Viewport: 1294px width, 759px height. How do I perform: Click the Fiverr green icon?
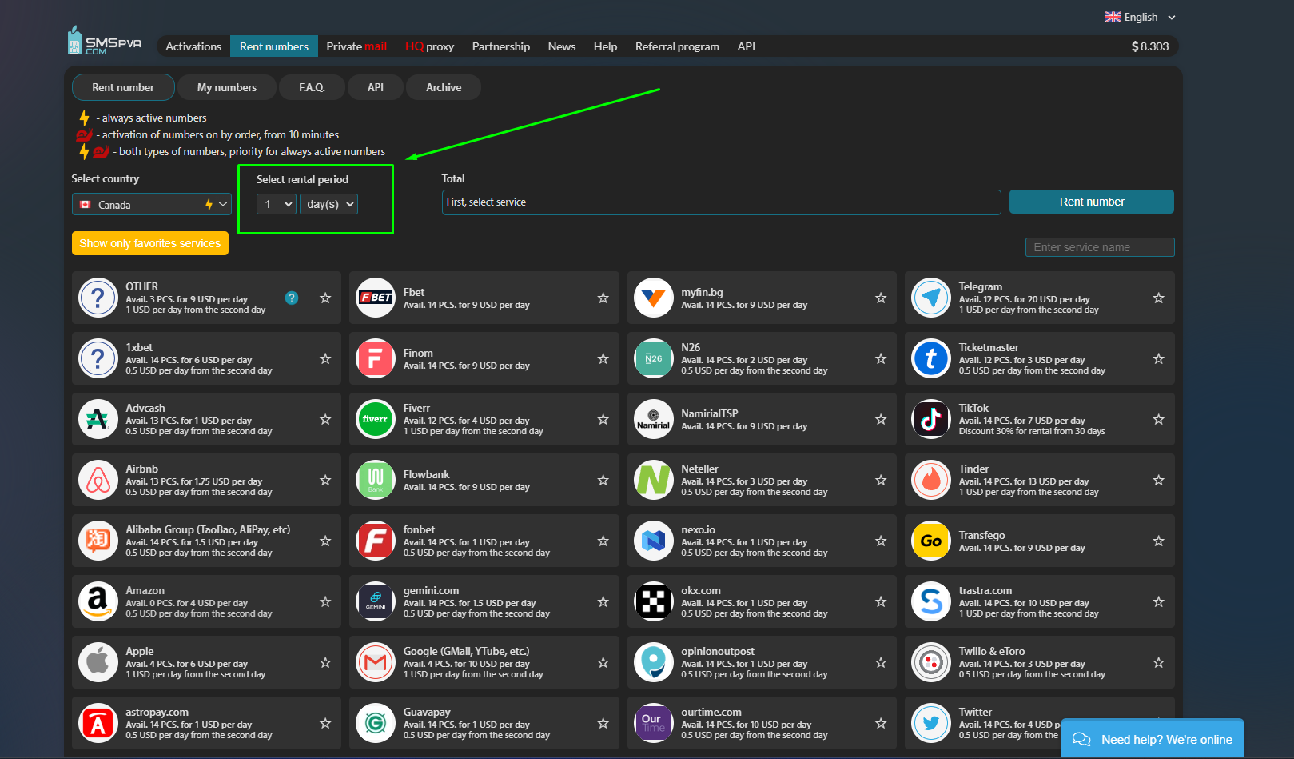[x=376, y=419]
